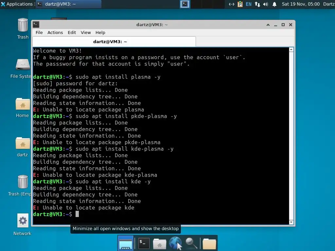
Task: Select the dartz@VM3: ~ terminal tab
Action: point(114,42)
